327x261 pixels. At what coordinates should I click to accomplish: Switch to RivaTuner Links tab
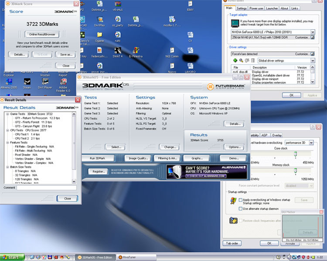pos(294,8)
